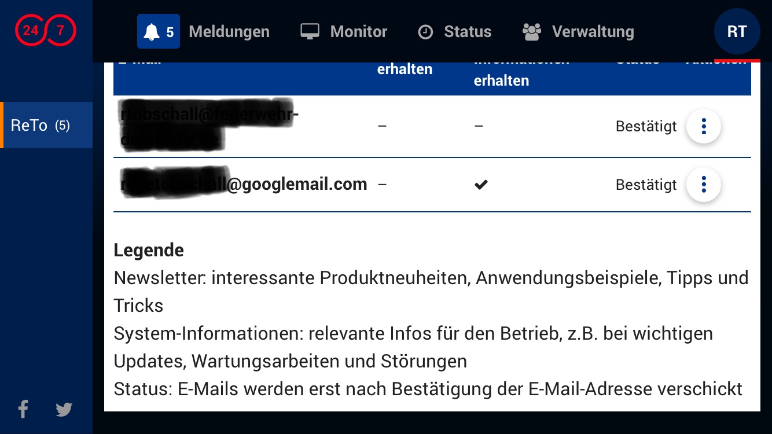The height and width of the screenshot is (434, 772).
Task: Open the Twitter link icon
Action: tap(64, 410)
